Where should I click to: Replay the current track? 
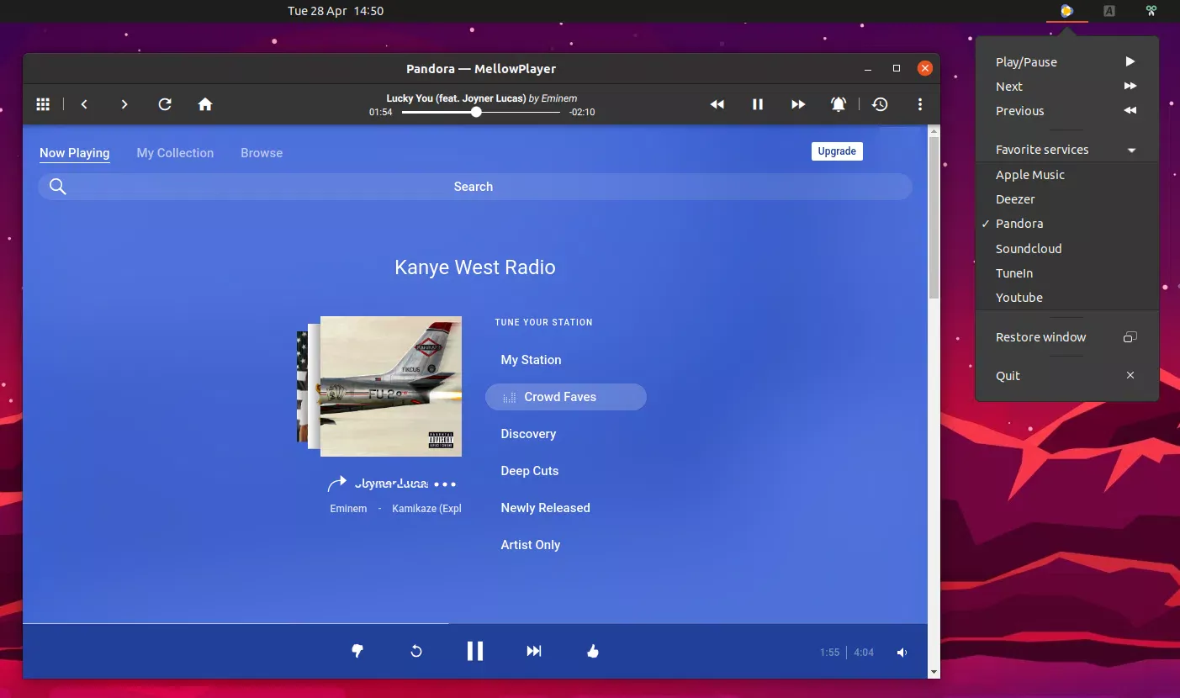415,651
